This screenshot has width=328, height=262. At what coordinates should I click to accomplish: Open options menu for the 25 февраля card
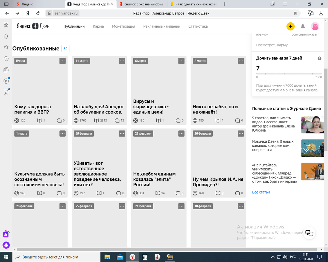(122, 206)
